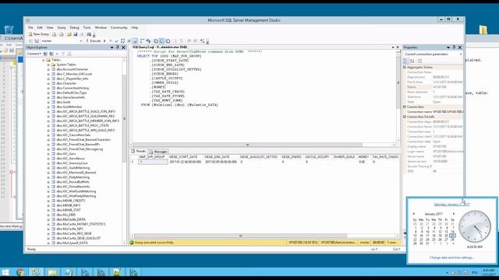Click the MONEY column header in results
Viewport: 499px width, 280px height.
pyautogui.click(x=363, y=157)
